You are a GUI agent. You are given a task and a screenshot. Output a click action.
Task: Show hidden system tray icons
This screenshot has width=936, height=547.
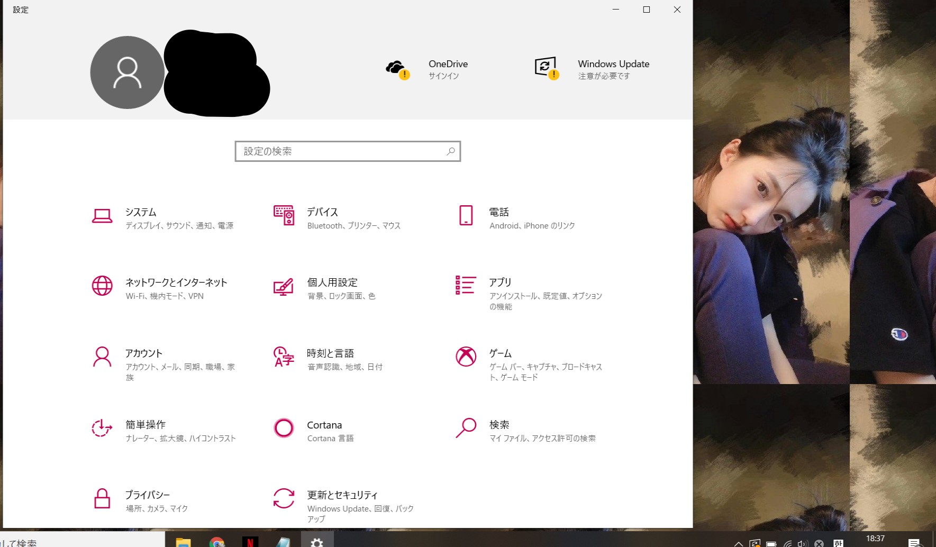738,544
